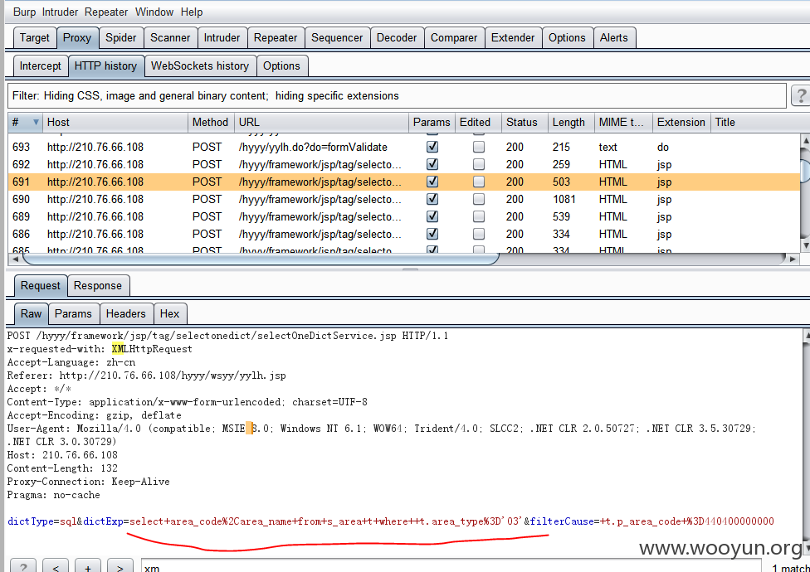810x572 pixels.
Task: Toggle Params checkbox in row 689
Action: (432, 216)
